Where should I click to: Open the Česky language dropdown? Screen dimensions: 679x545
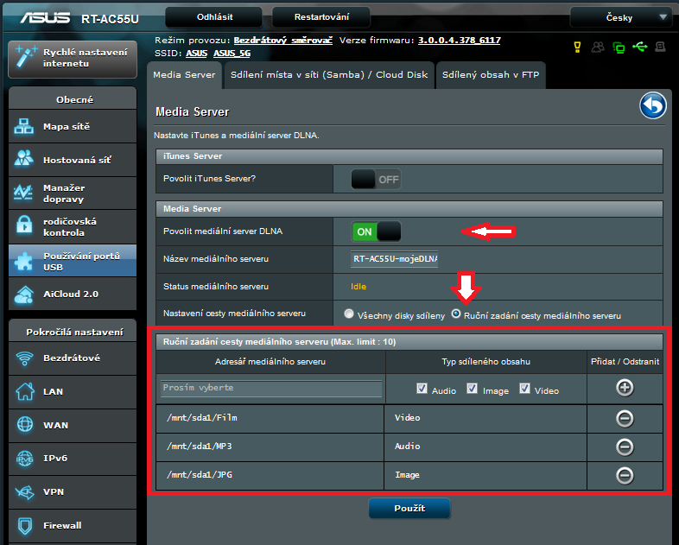(620, 17)
